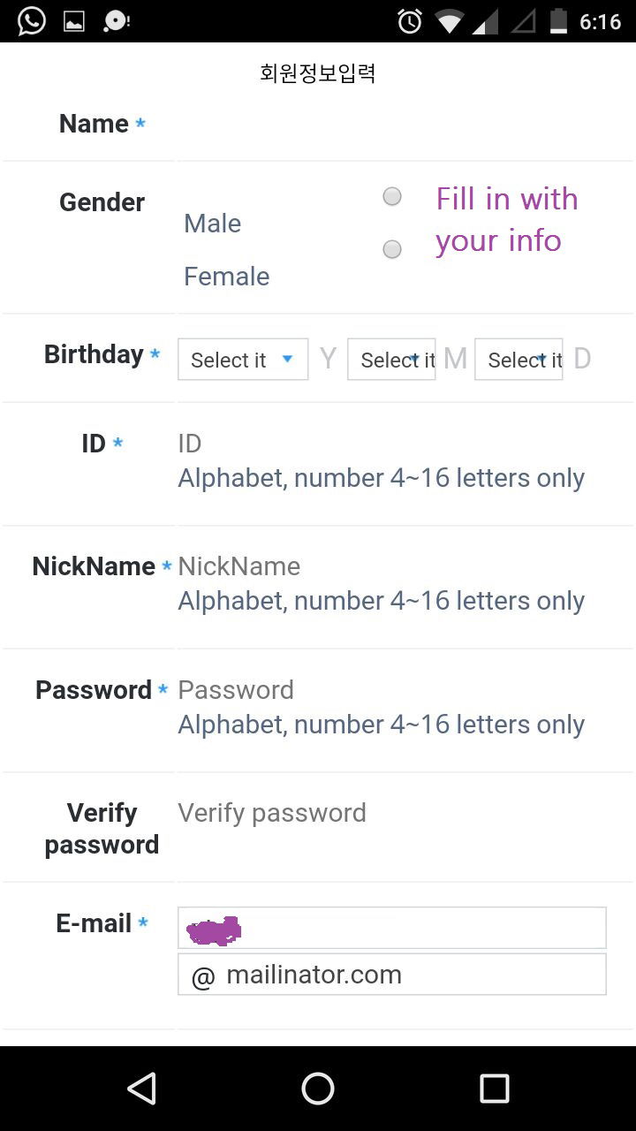This screenshot has height=1131, width=636.
Task: Open the birthday month dropdown
Action: 391,360
